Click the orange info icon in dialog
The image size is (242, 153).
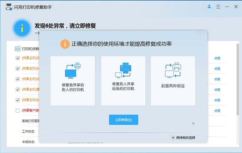(x=65, y=44)
